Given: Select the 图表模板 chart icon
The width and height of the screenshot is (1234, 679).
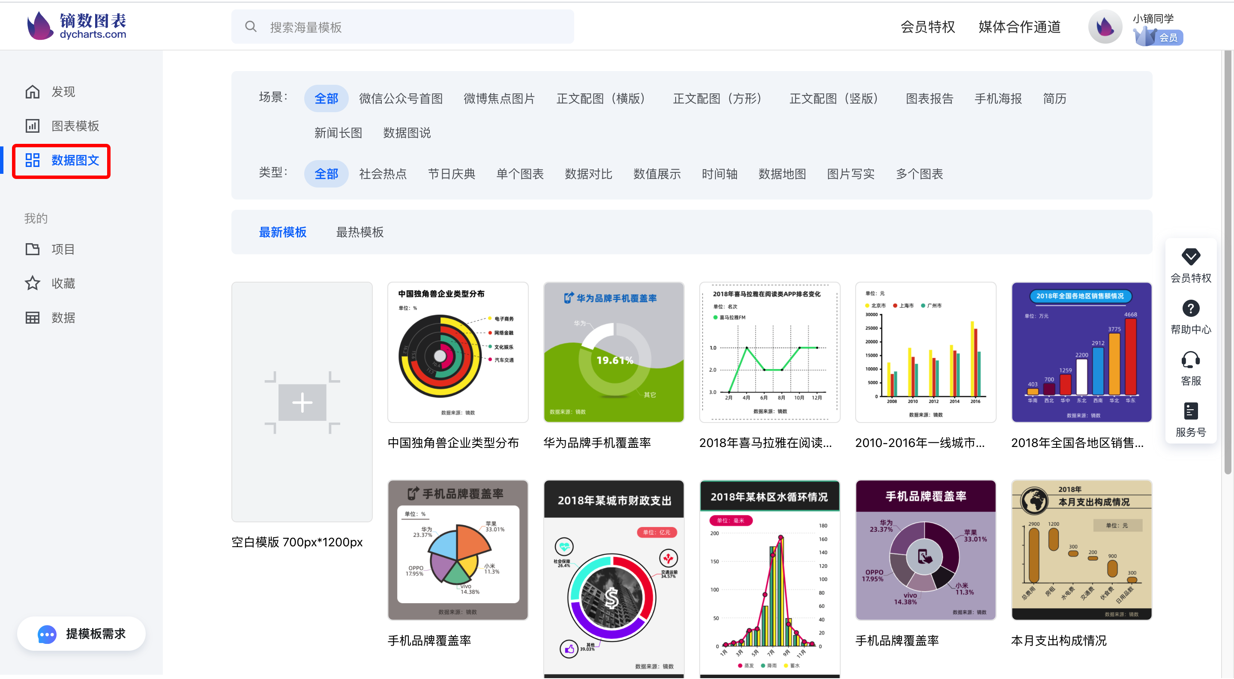Looking at the screenshot, I should (x=32, y=126).
